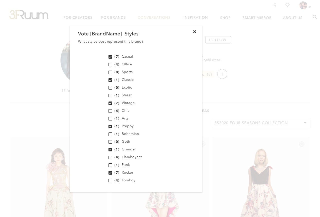Open the share icon in the header

coord(274,5)
